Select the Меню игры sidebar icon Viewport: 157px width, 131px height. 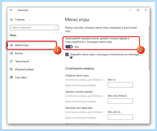coord(11,45)
